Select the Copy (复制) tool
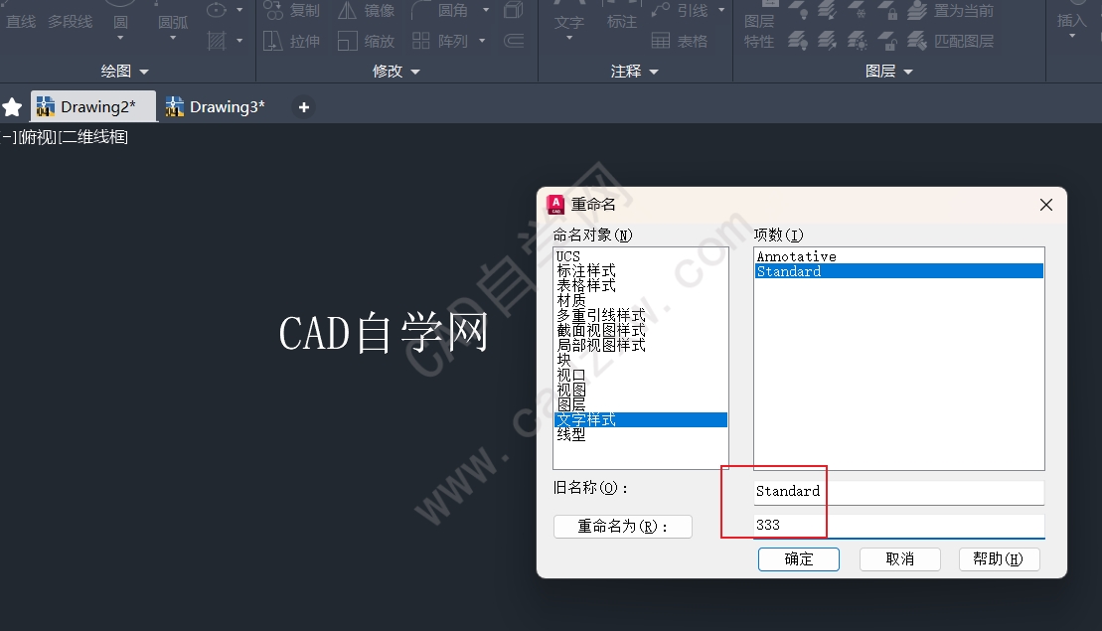 291,10
